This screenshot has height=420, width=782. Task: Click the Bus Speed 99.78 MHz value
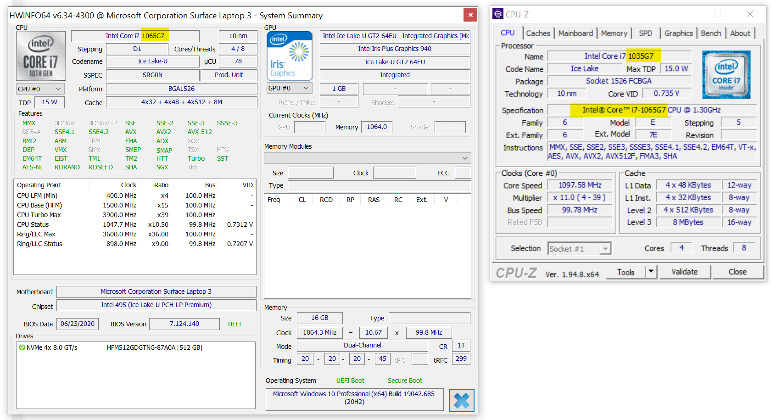580,210
